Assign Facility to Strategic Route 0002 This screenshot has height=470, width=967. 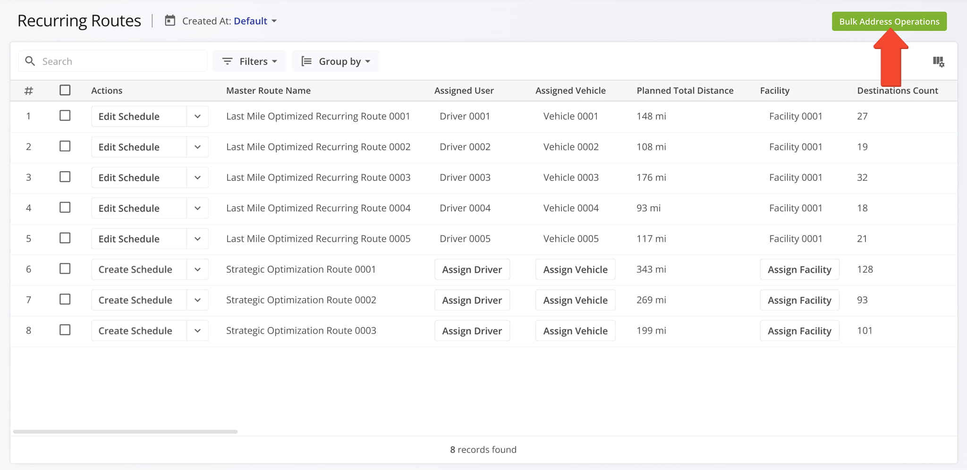pos(799,300)
